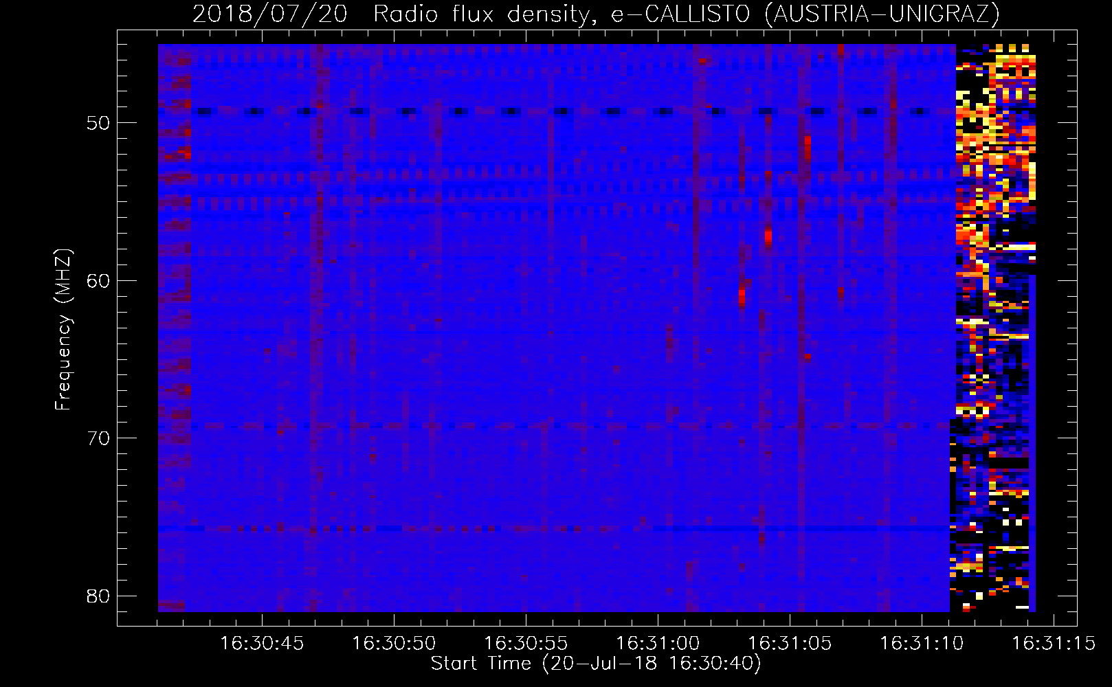Click the 16:30:55 time tick label

[526, 644]
